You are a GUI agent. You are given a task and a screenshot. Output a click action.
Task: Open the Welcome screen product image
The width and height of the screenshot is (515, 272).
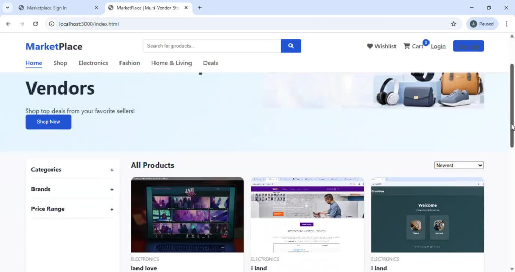point(427,215)
